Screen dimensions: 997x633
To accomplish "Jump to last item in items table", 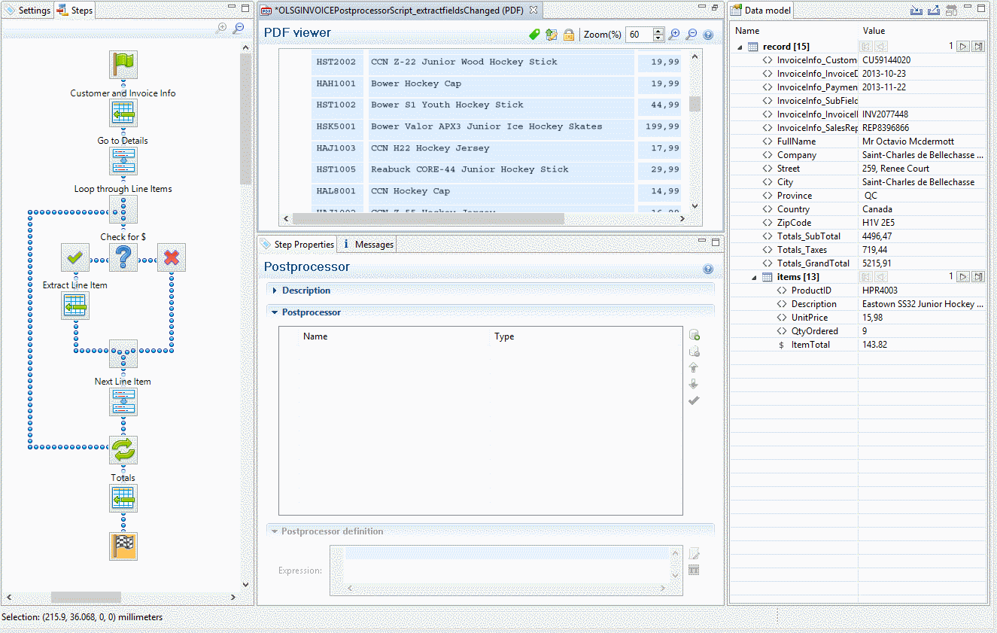I will point(977,277).
